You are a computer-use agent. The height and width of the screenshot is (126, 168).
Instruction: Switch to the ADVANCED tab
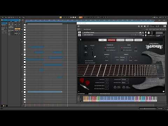click(x=138, y=40)
